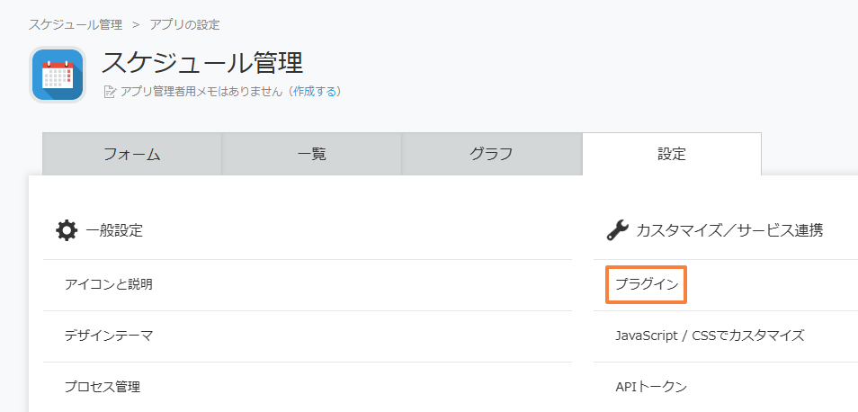858x412 pixels.
Task: Click the 一般設定 section heading
Action: coord(114,230)
